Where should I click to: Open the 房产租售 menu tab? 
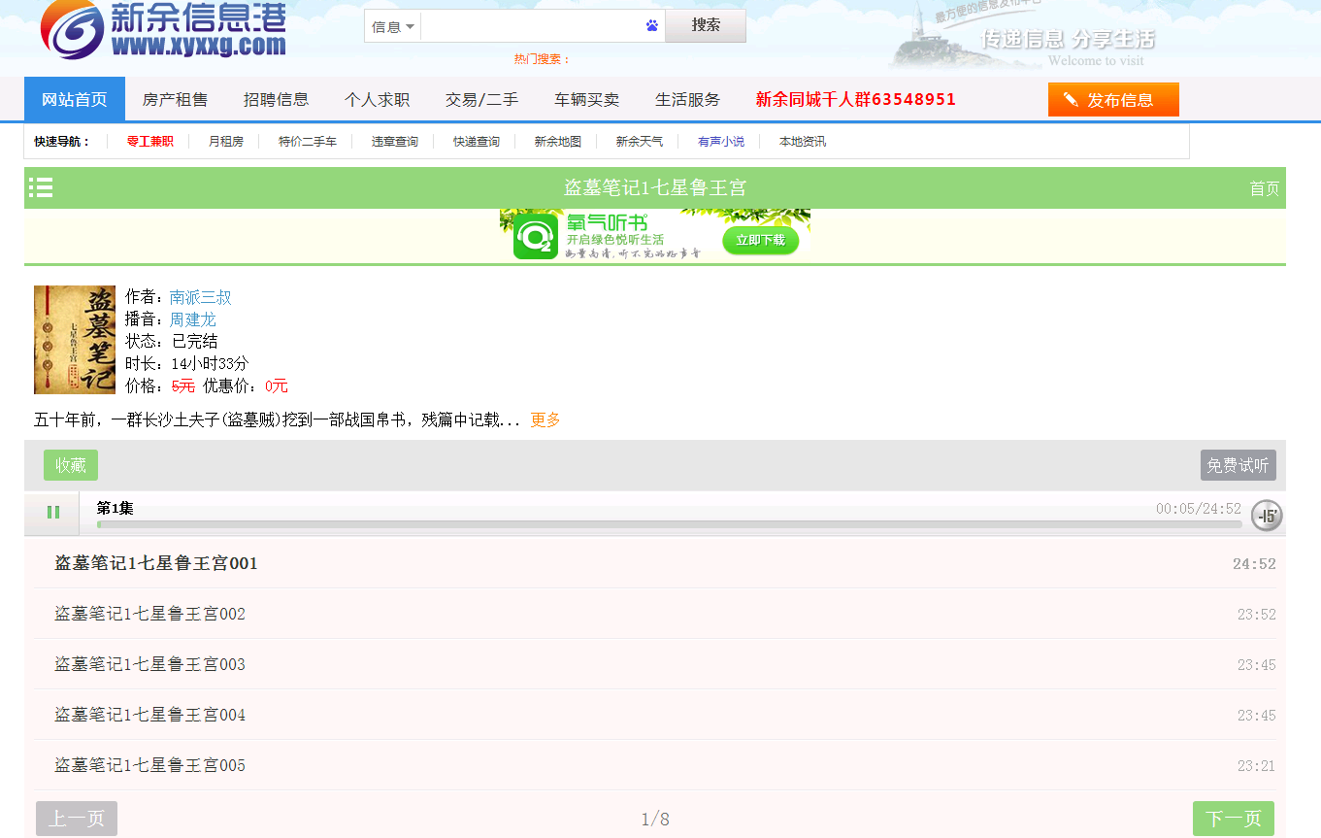[175, 99]
